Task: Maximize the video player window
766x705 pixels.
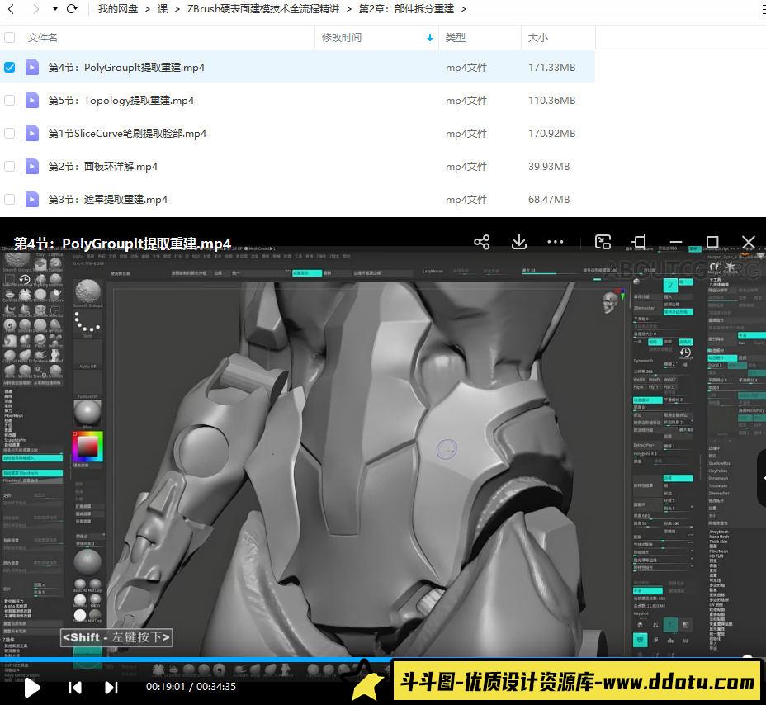Action: coord(712,242)
